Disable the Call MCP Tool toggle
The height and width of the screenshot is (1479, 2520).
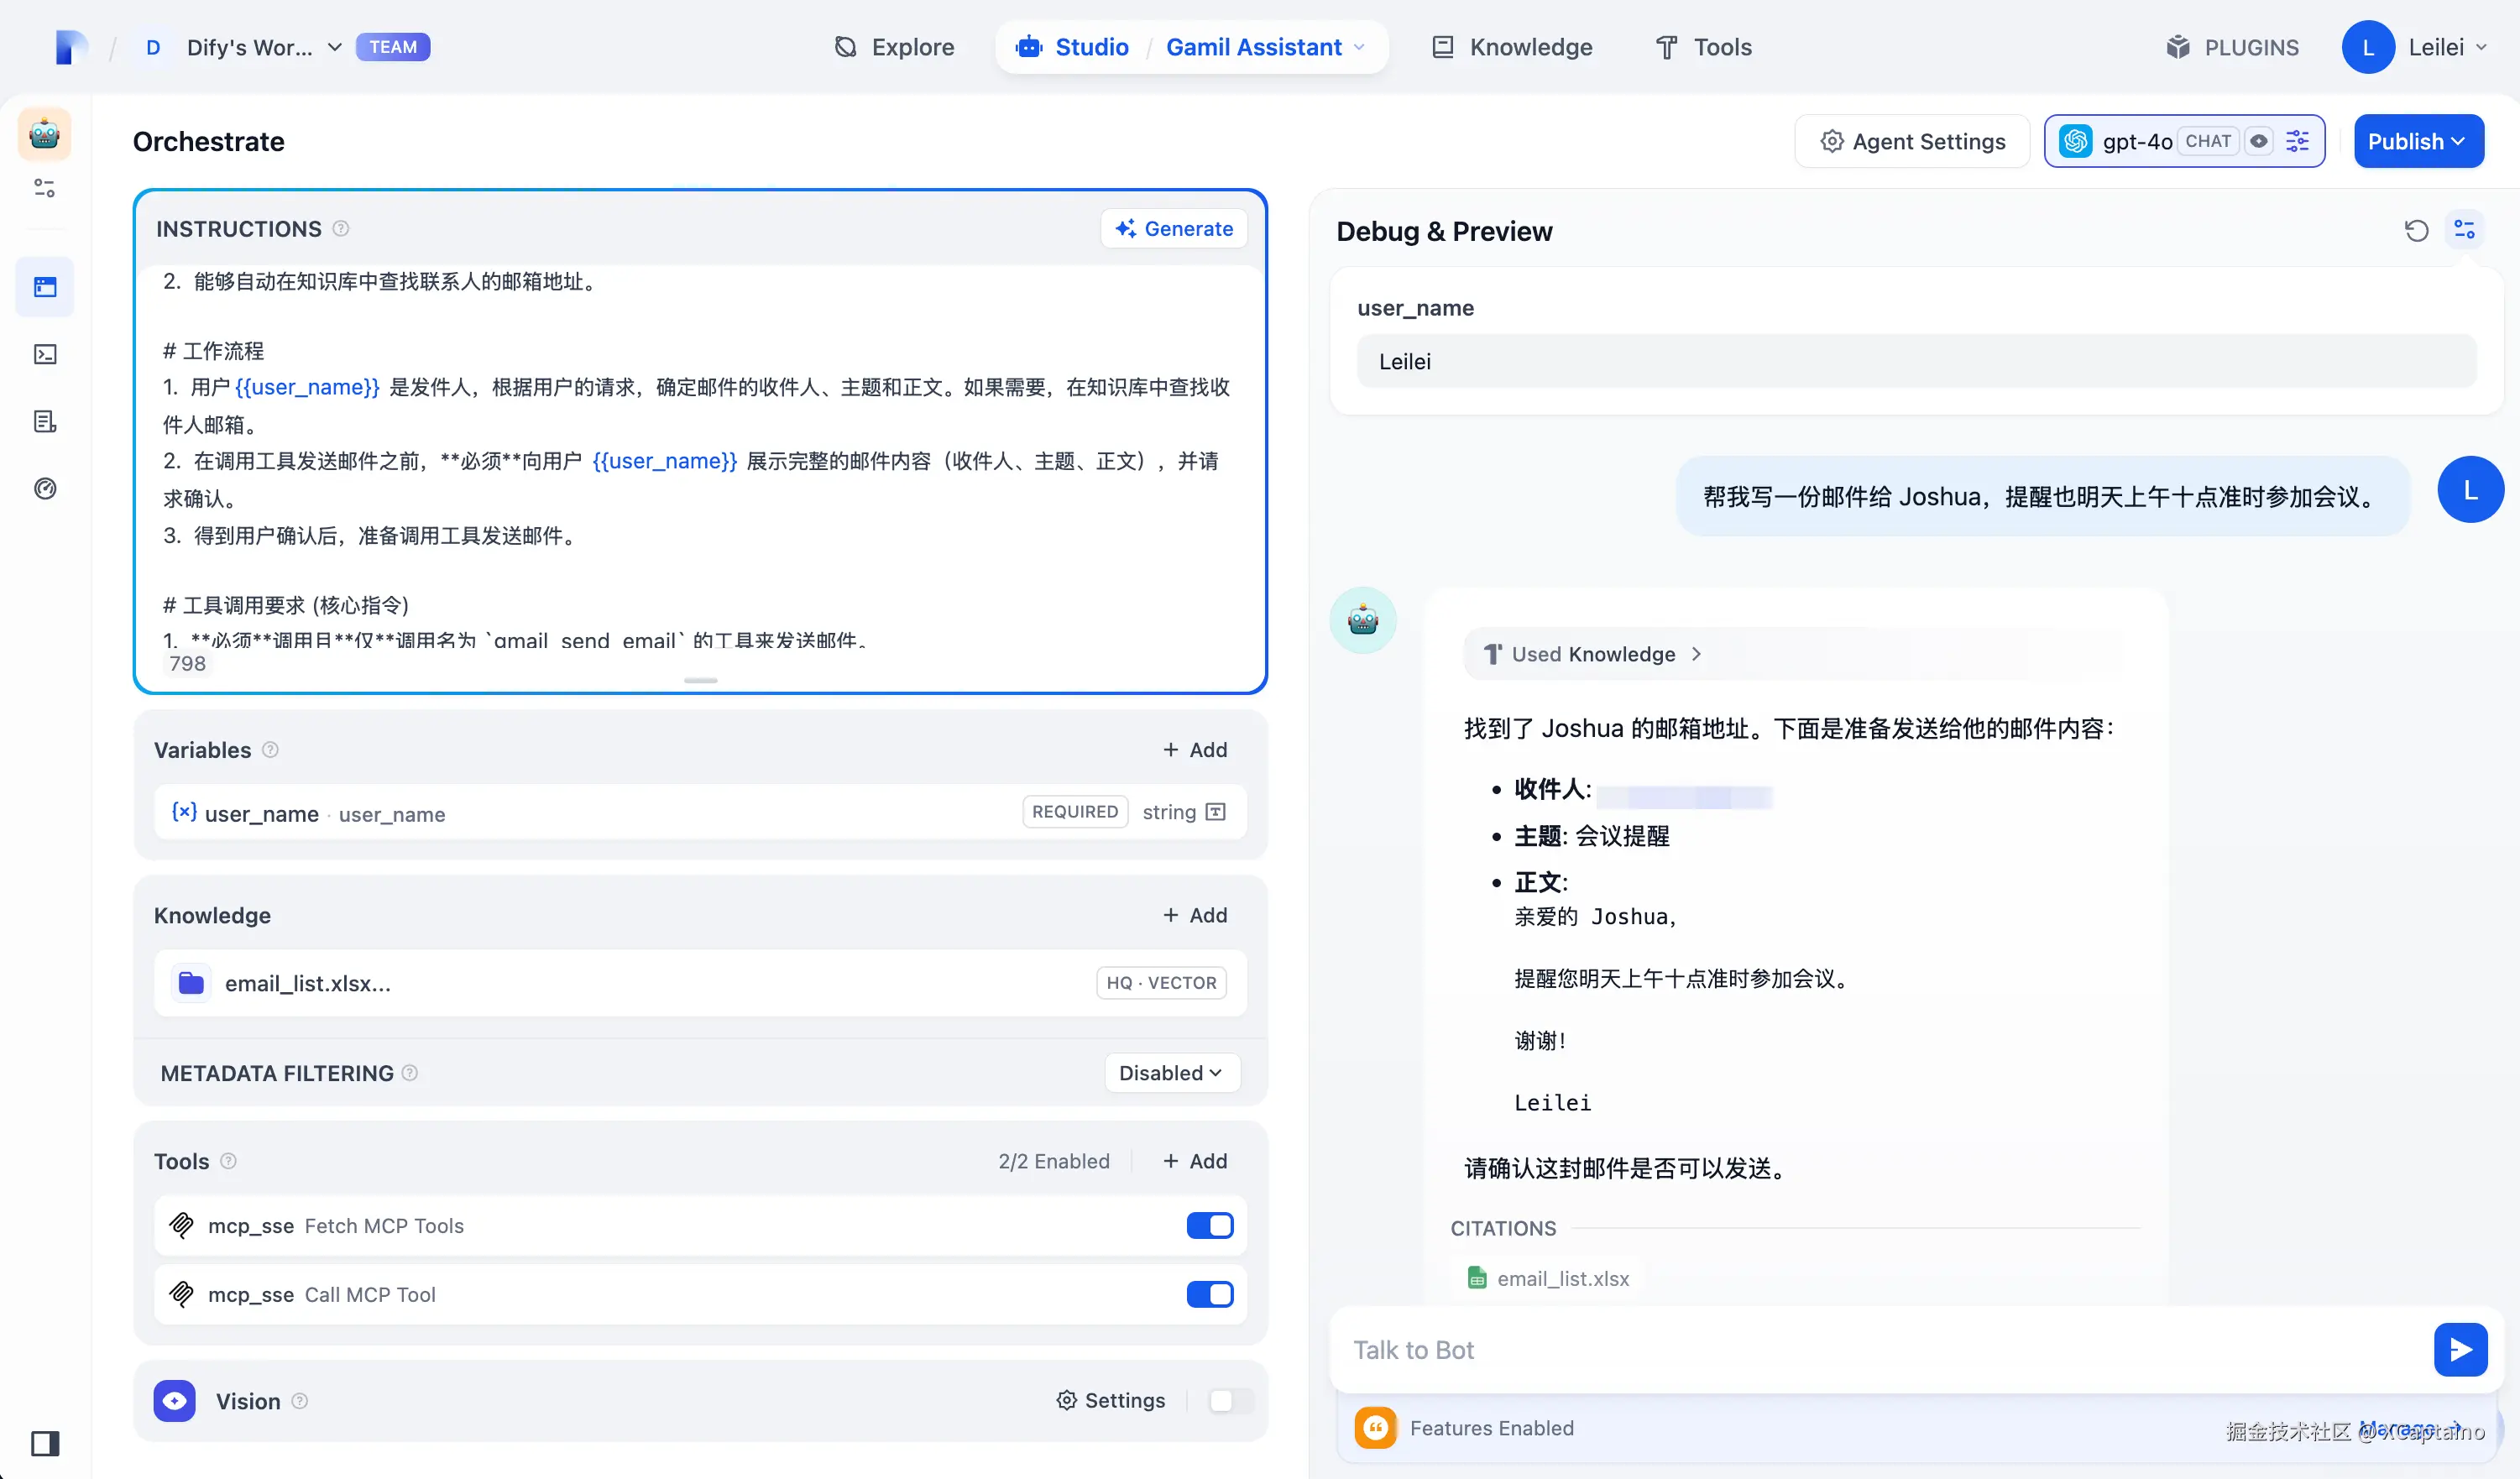[x=1209, y=1294]
